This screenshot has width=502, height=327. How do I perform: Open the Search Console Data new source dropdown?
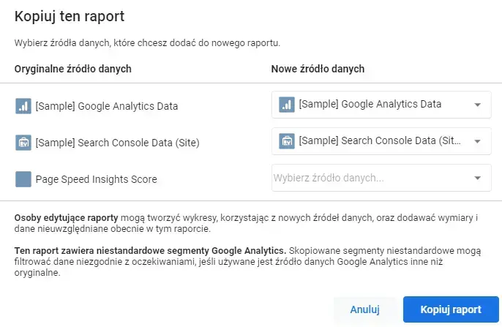[381, 141]
